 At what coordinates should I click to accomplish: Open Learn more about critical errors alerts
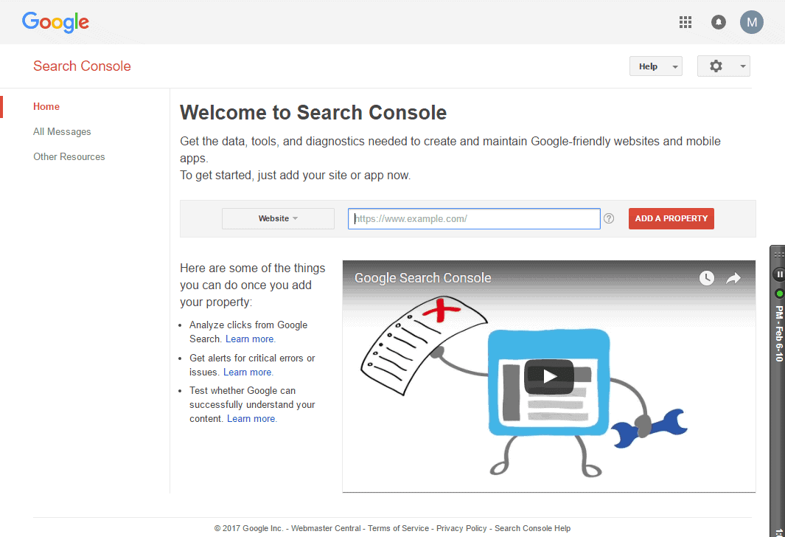point(248,373)
